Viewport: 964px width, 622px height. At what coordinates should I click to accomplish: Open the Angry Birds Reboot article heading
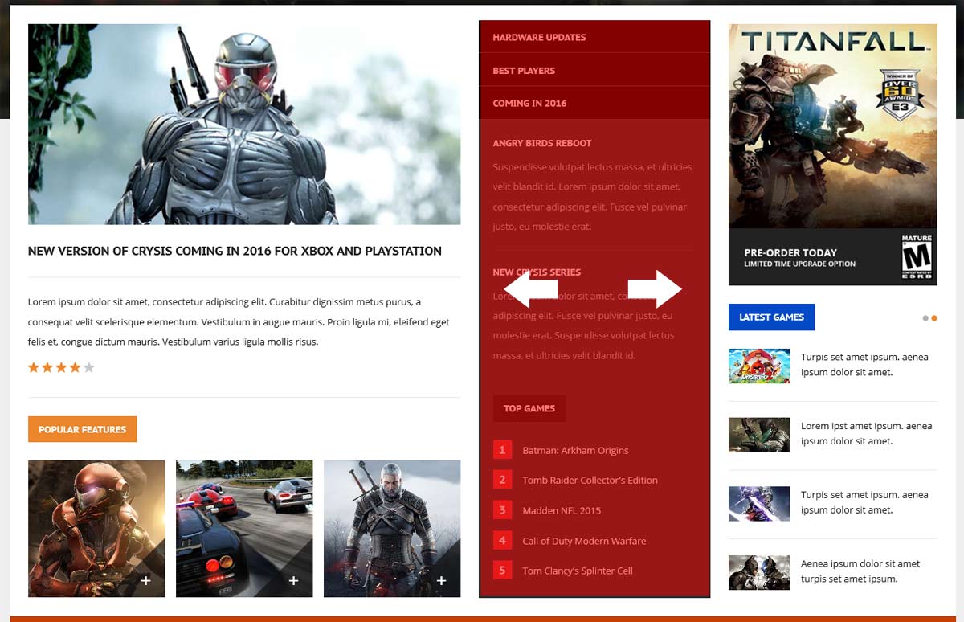pos(542,143)
